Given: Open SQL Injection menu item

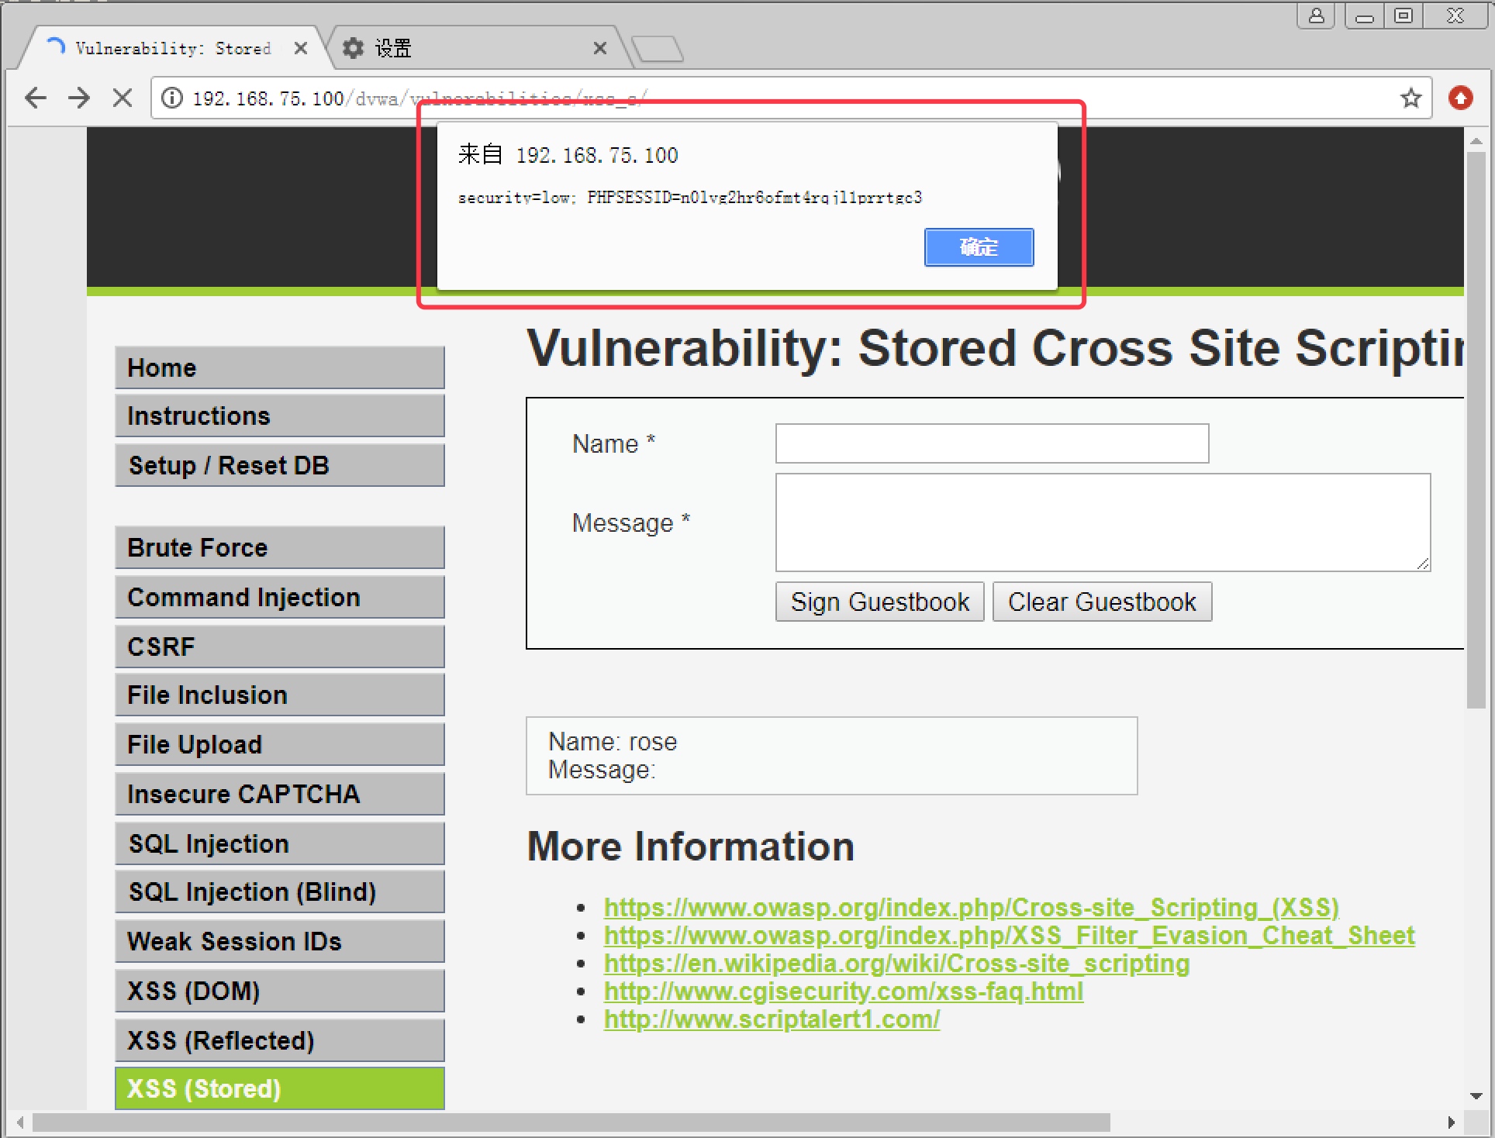Looking at the screenshot, I should point(279,843).
